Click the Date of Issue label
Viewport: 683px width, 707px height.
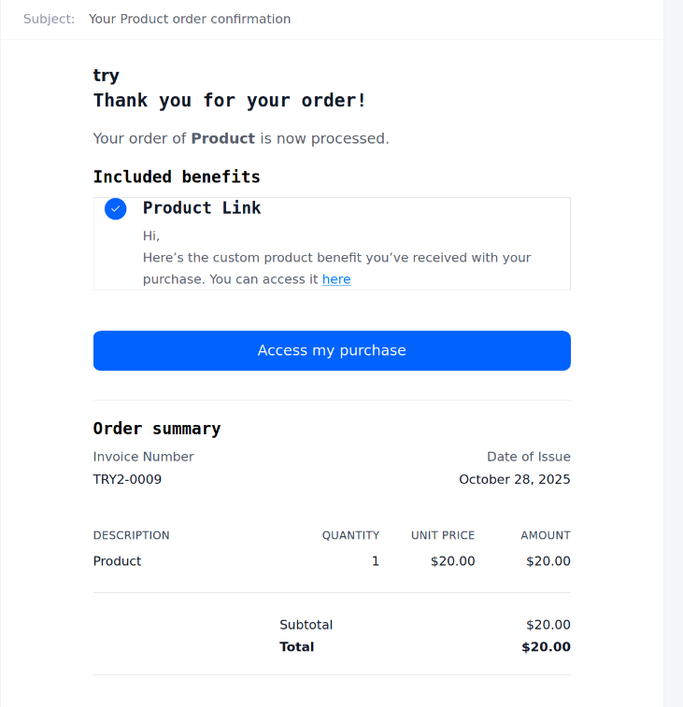[x=528, y=457]
